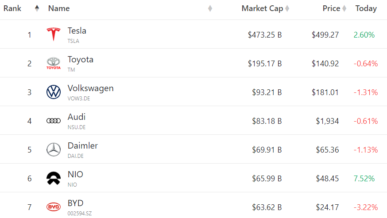Click the Toyota logo icon
The width and height of the screenshot is (387, 218).
(54, 63)
